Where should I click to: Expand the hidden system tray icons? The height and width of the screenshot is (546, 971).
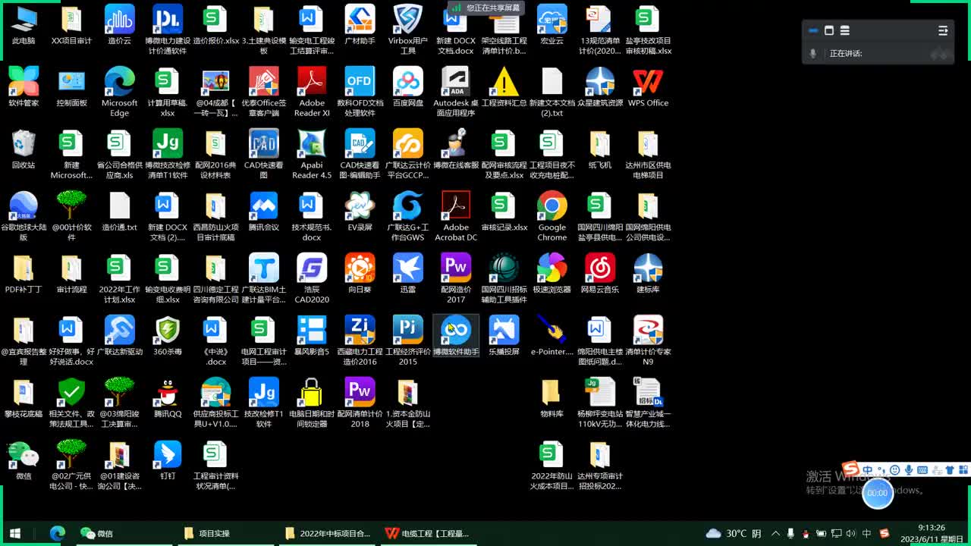coord(776,533)
